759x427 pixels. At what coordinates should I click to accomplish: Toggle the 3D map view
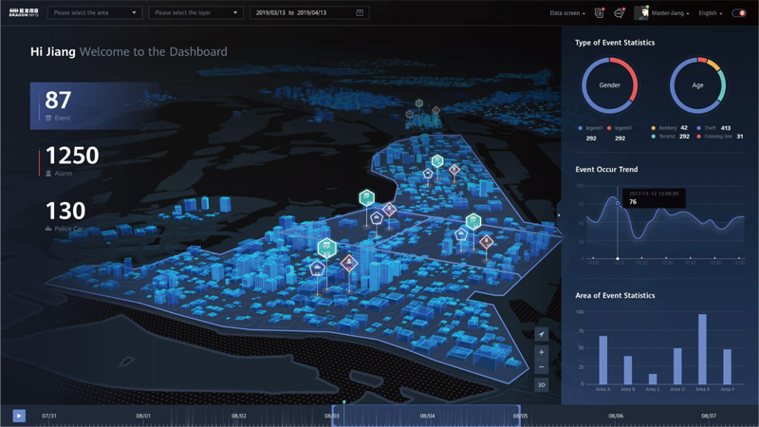542,385
